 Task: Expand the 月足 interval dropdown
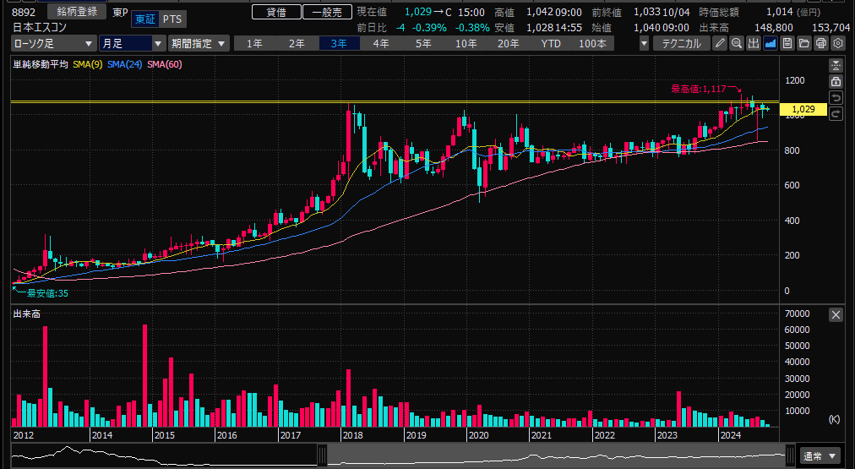(x=132, y=43)
